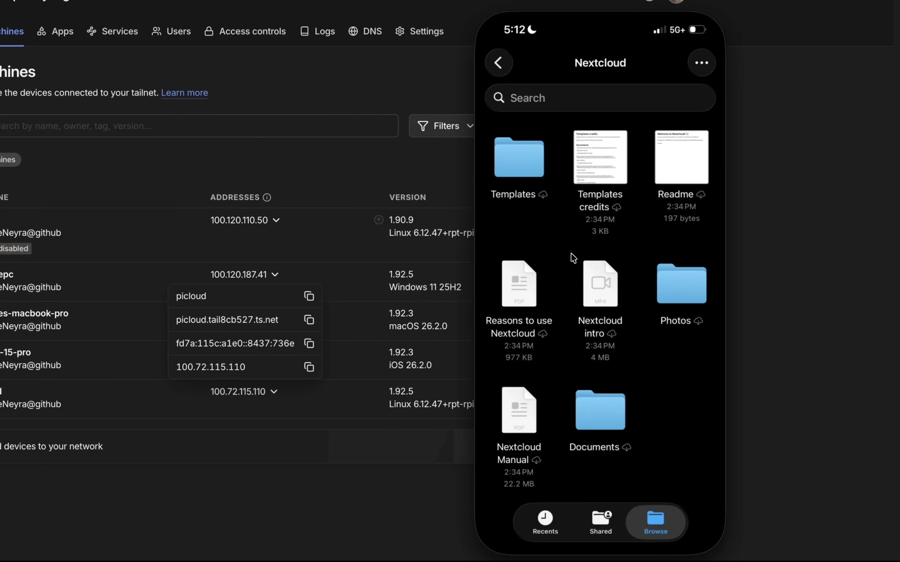Click the Nextcloud search field
This screenshot has width=900, height=562.
(x=600, y=98)
